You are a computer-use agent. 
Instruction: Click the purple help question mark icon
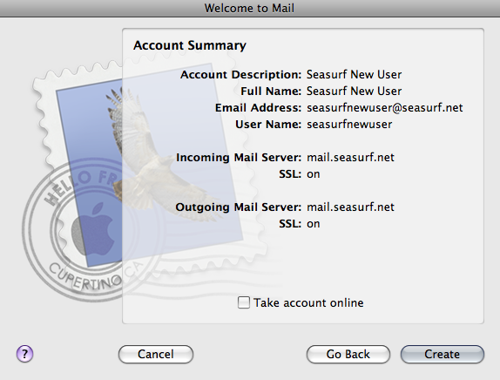(x=24, y=354)
